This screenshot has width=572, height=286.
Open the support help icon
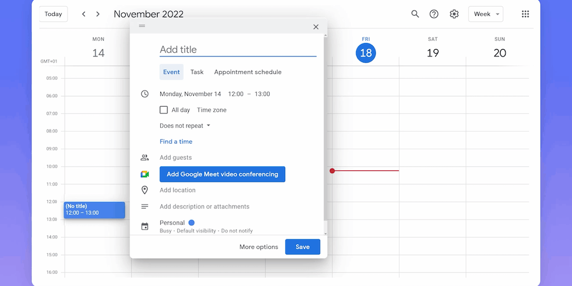(x=434, y=14)
